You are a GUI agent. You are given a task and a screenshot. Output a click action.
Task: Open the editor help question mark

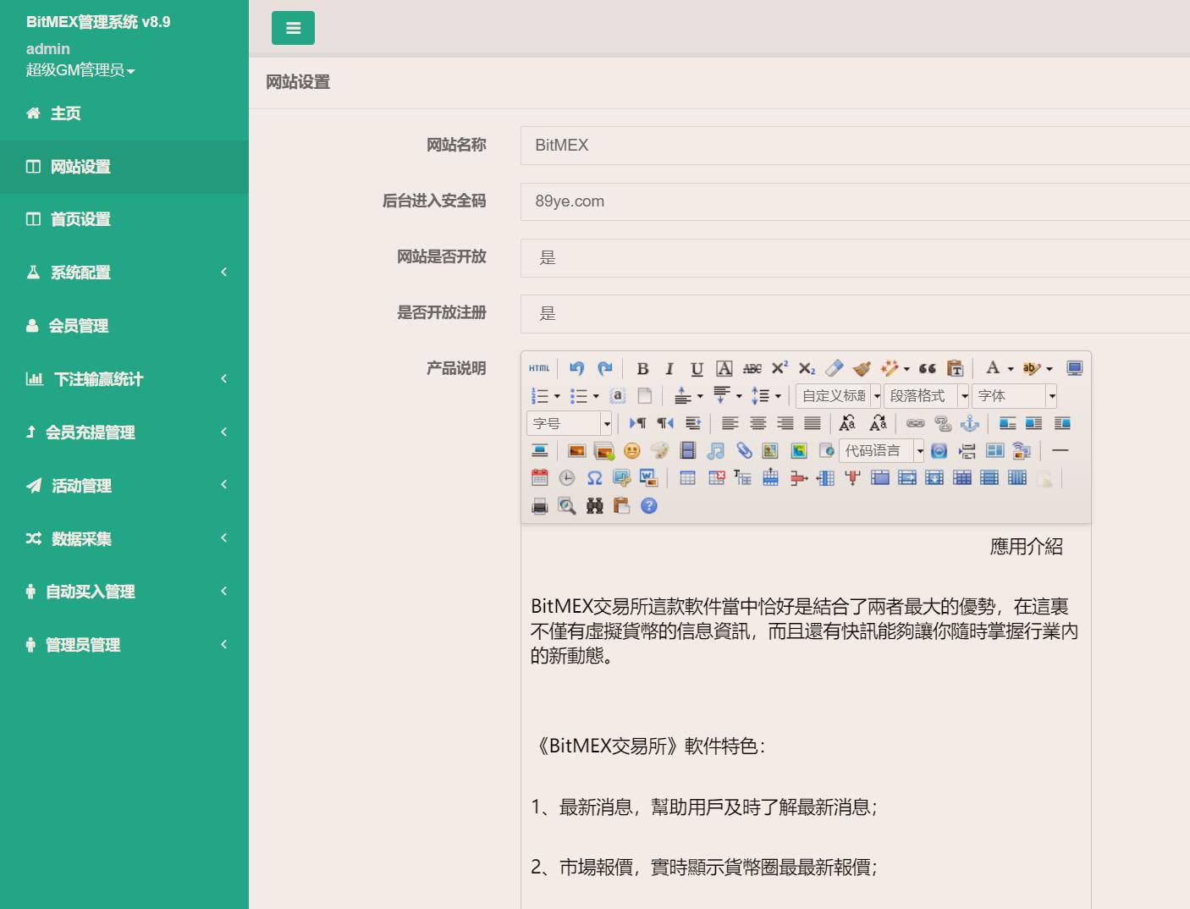pos(649,506)
